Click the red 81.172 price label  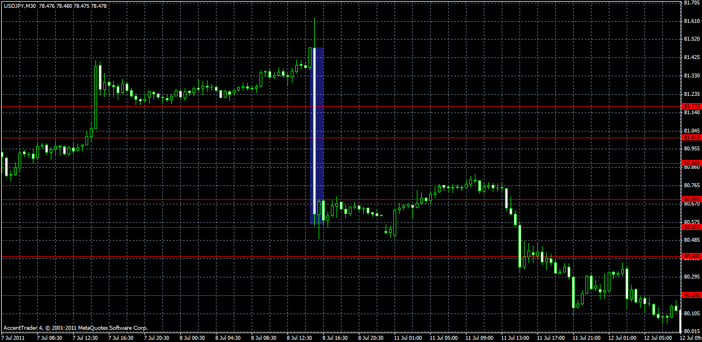[692, 105]
